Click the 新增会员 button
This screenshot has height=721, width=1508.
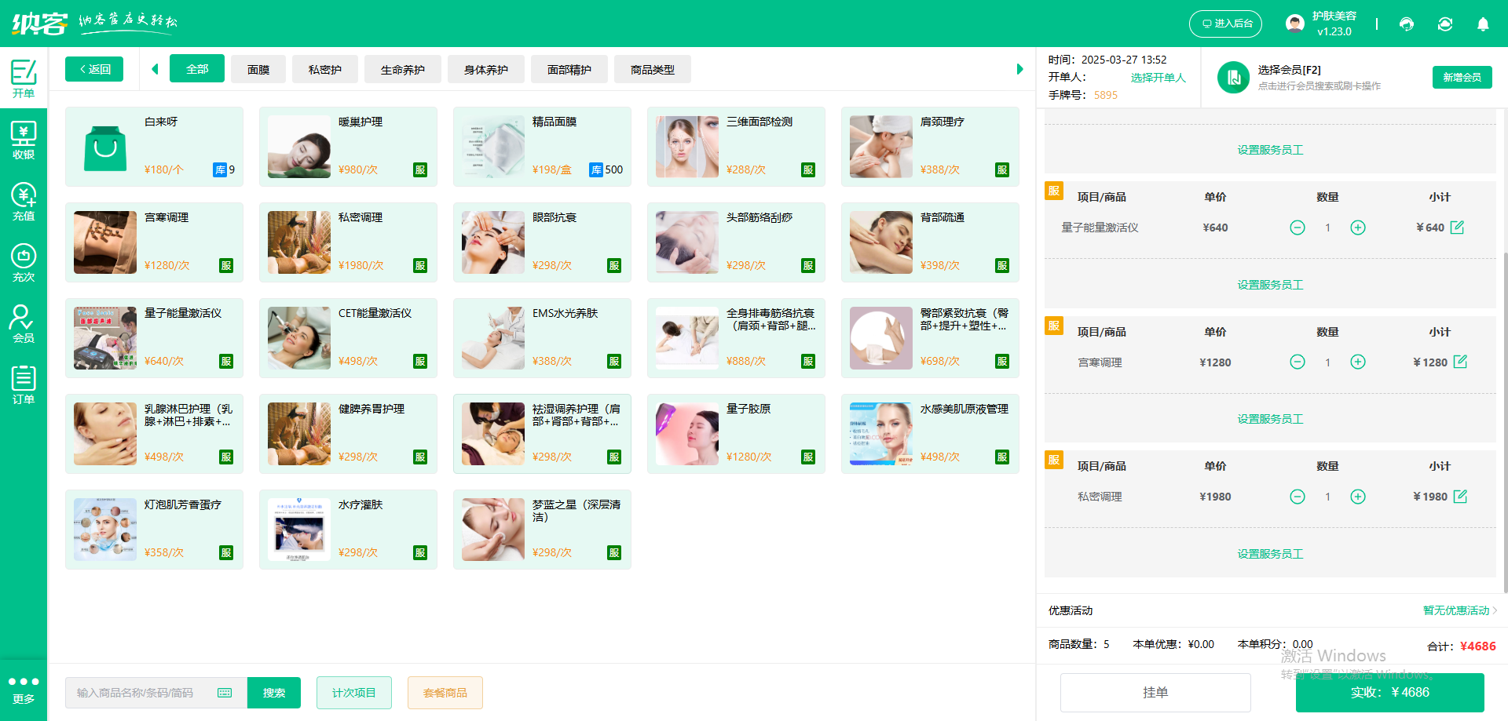pos(1462,77)
